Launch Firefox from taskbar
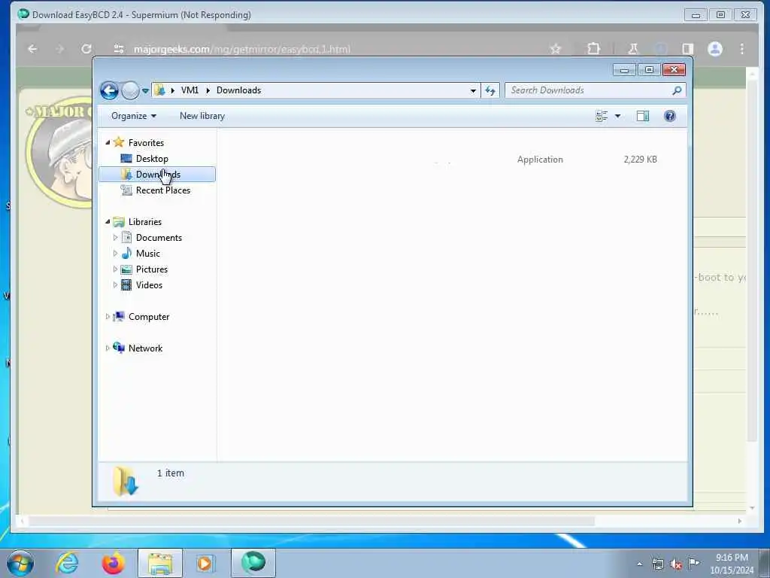 113,563
